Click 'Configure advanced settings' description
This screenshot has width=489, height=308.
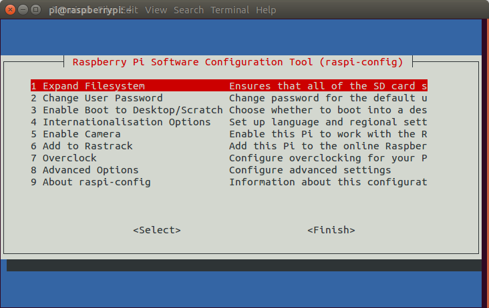310,170
